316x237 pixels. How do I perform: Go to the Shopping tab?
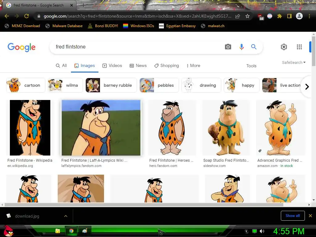coord(166,66)
